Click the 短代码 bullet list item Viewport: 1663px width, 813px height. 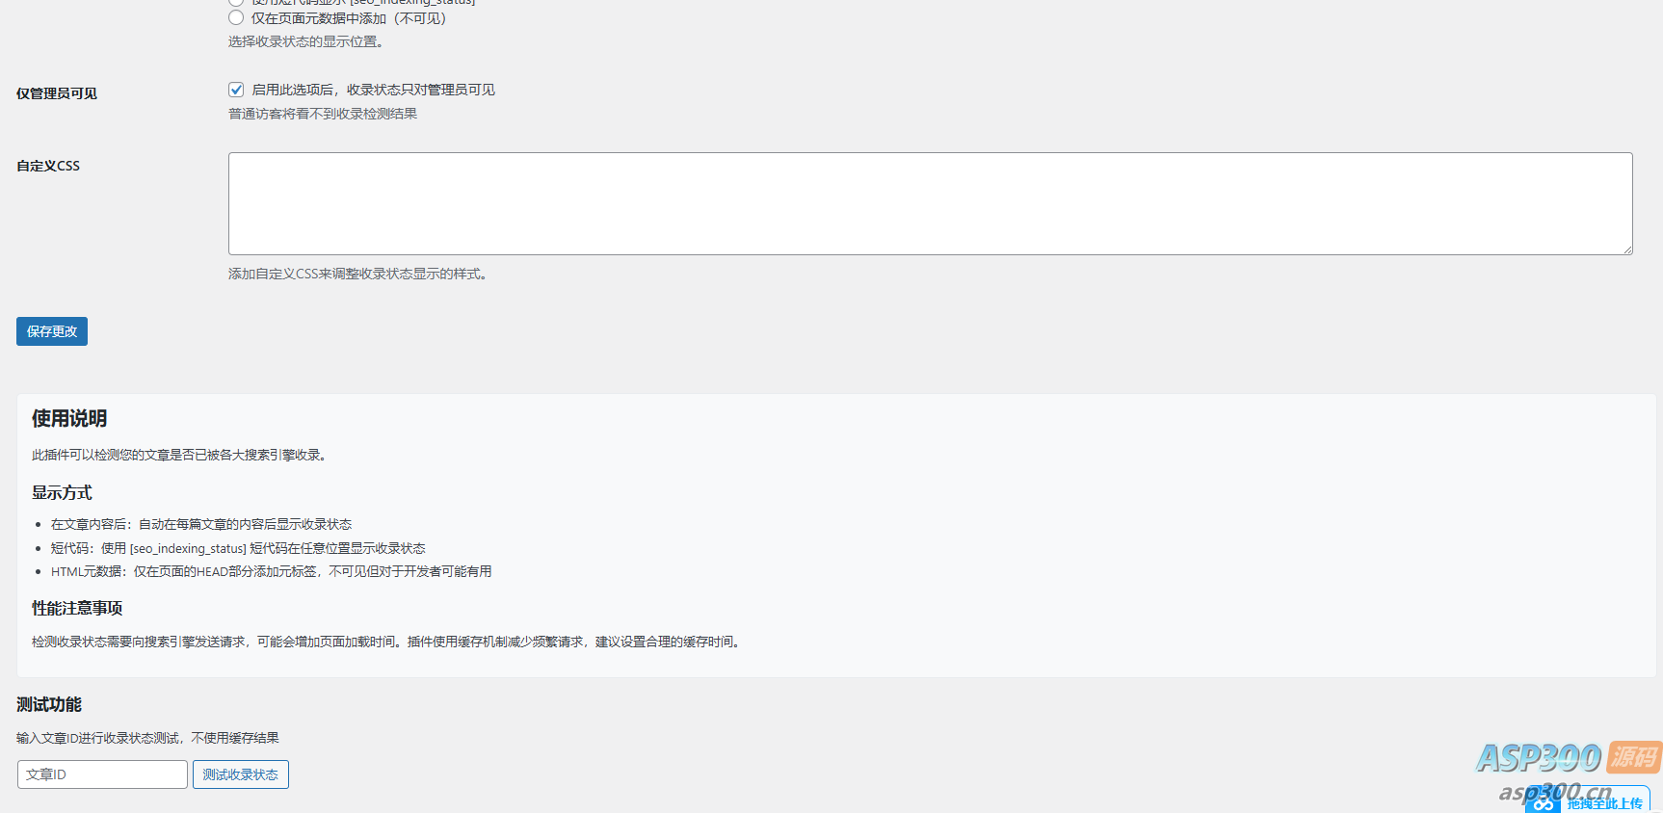coord(238,548)
